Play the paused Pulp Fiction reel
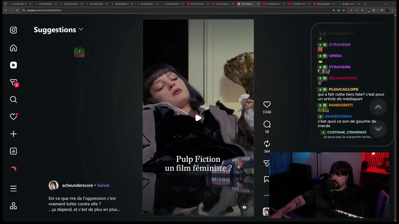Screen dimensions: 399x224 click(198, 118)
